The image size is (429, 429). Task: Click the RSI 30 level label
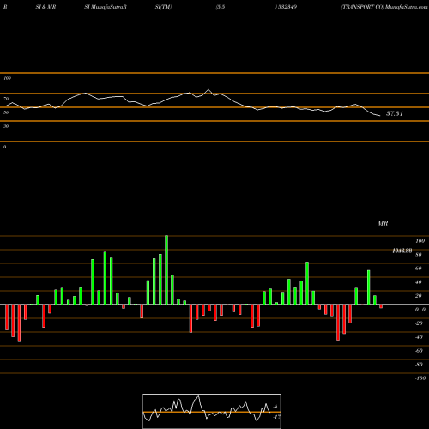tap(6, 126)
